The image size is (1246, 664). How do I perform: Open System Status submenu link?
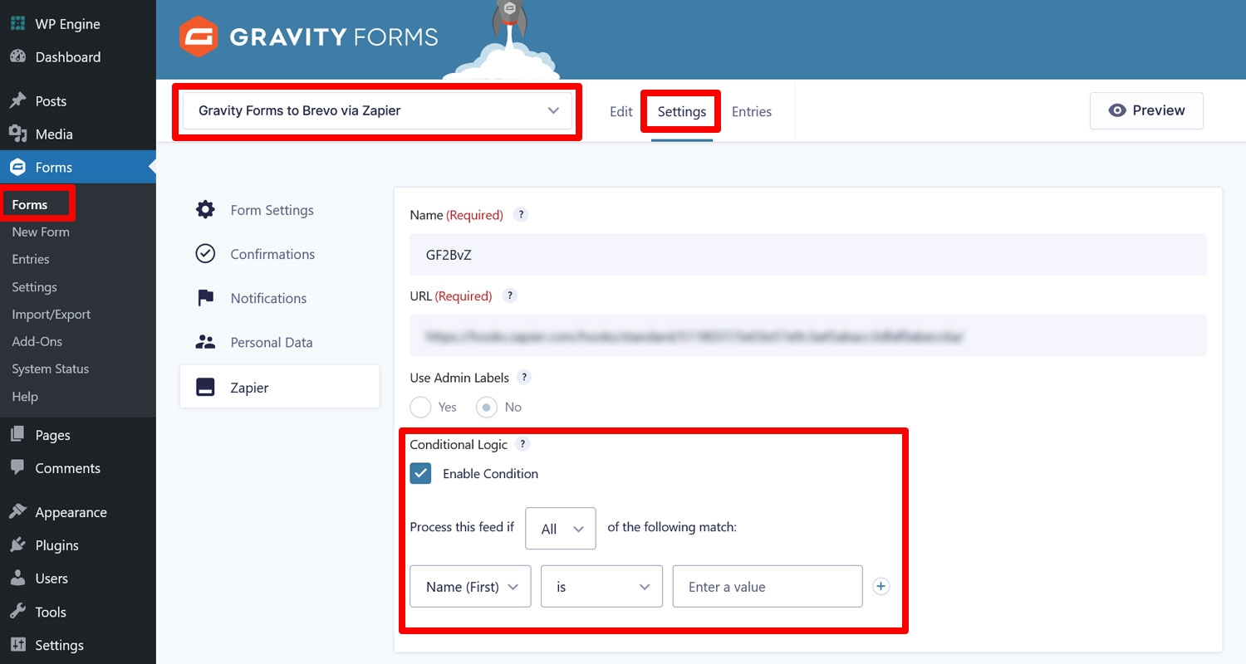click(50, 369)
